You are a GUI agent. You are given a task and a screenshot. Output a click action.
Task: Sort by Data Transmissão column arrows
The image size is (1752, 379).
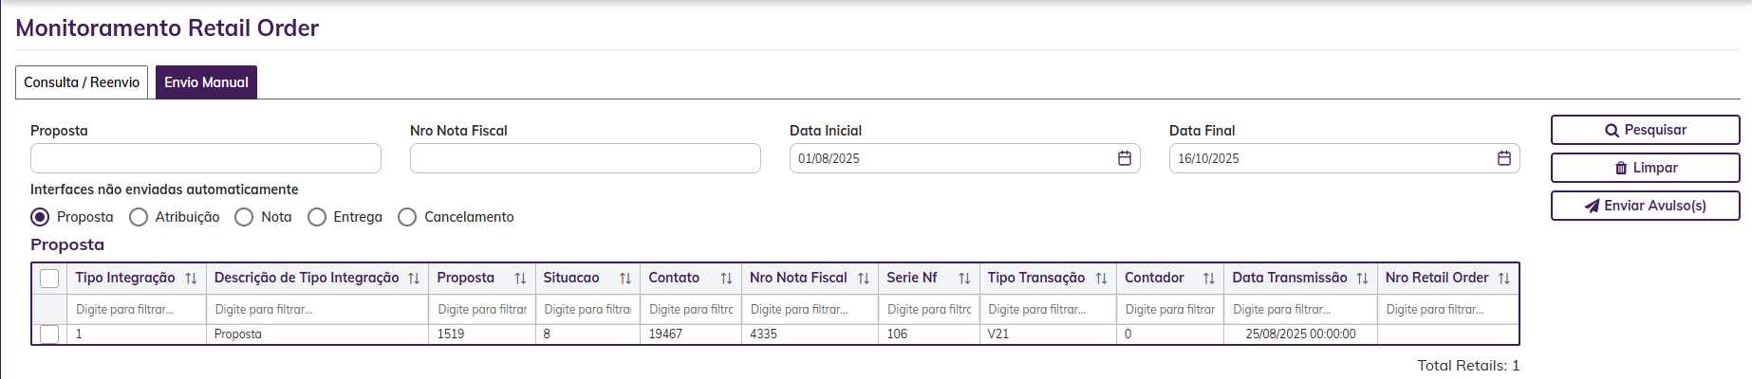click(x=1362, y=279)
